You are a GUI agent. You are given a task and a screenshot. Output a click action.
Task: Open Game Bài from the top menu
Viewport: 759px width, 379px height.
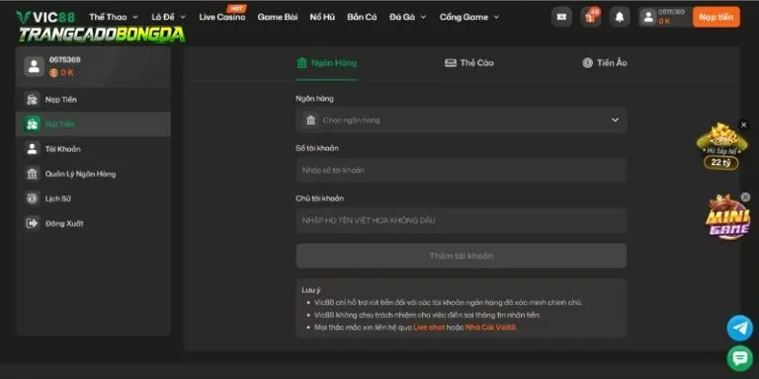point(278,17)
